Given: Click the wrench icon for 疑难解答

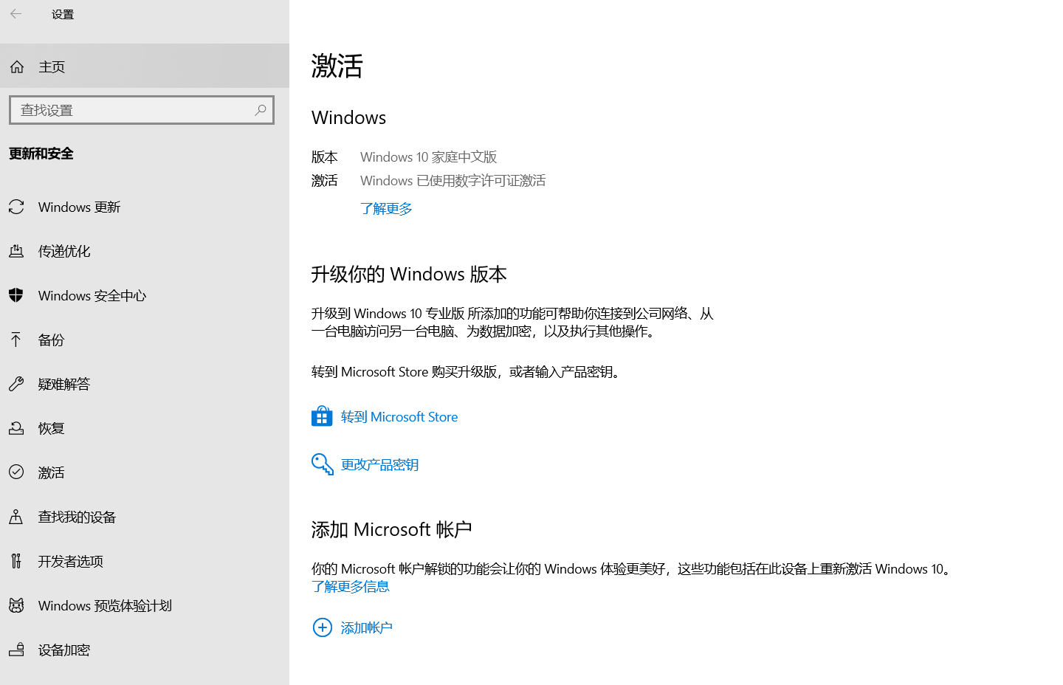Looking at the screenshot, I should (16, 384).
